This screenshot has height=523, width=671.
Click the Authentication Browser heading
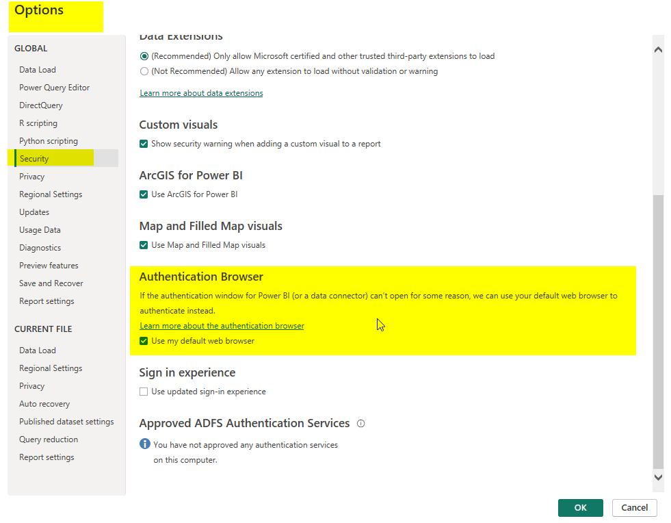[x=201, y=277]
